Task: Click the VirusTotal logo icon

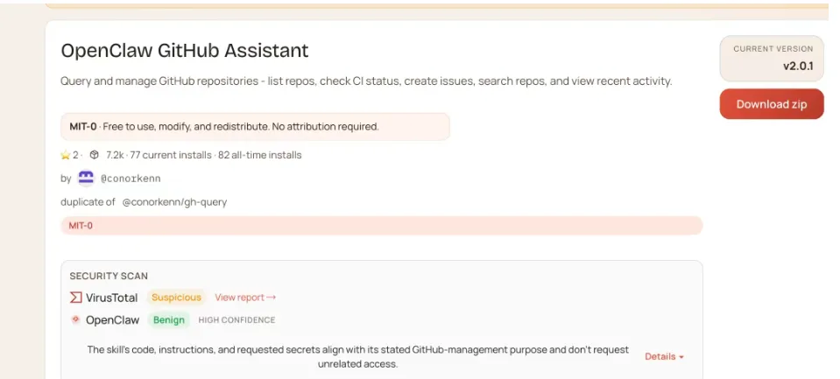Action: coord(76,298)
